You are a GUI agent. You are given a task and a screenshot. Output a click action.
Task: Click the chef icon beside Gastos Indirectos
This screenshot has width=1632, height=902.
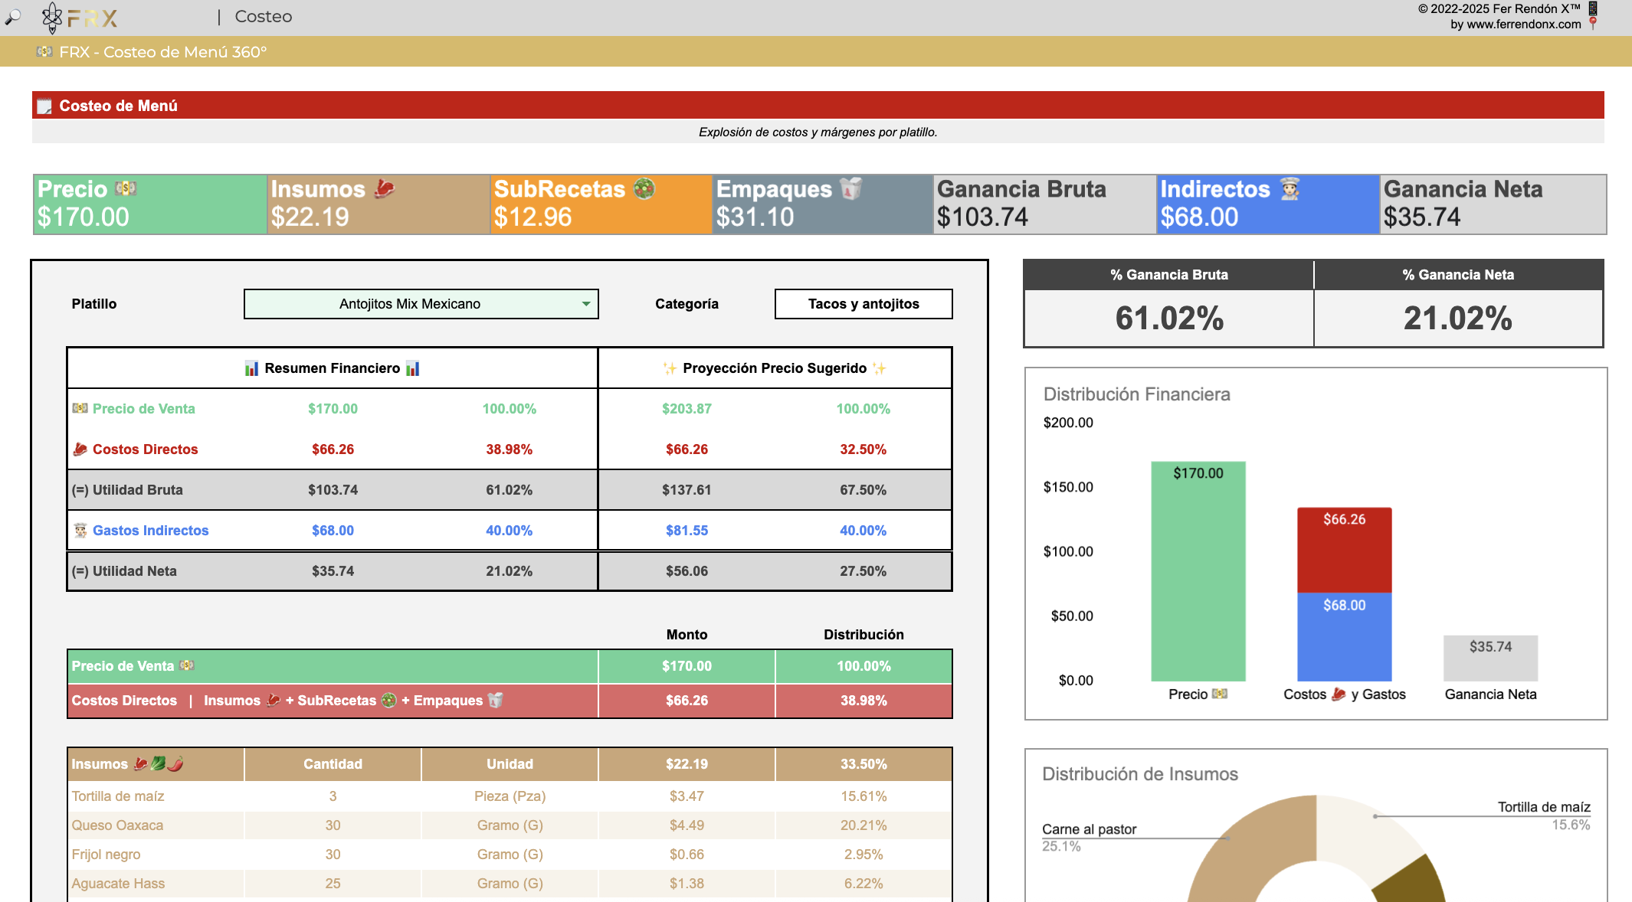click(80, 530)
